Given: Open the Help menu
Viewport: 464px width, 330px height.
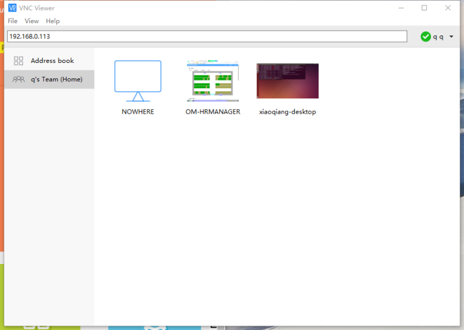Looking at the screenshot, I should coord(53,21).
